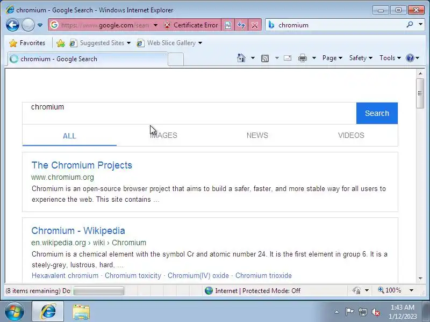The image size is (430, 322).
Task: Go back with the blue back arrow
Action: 12,25
